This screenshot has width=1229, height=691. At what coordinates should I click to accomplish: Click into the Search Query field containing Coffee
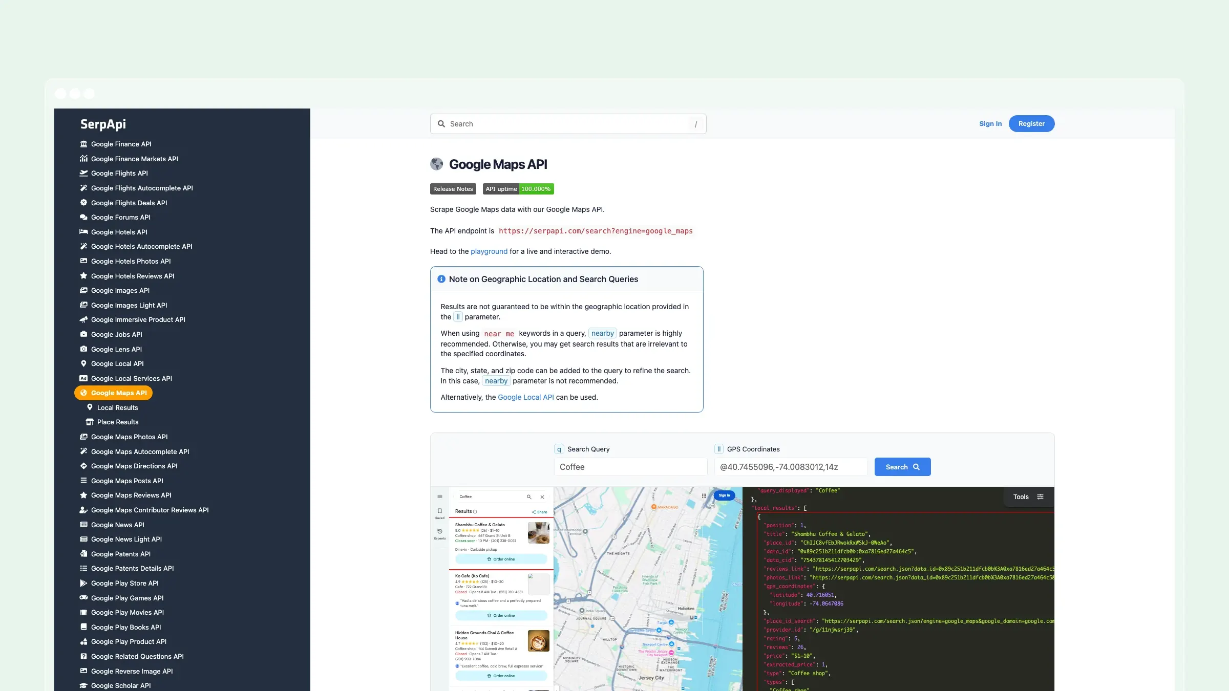pos(630,467)
